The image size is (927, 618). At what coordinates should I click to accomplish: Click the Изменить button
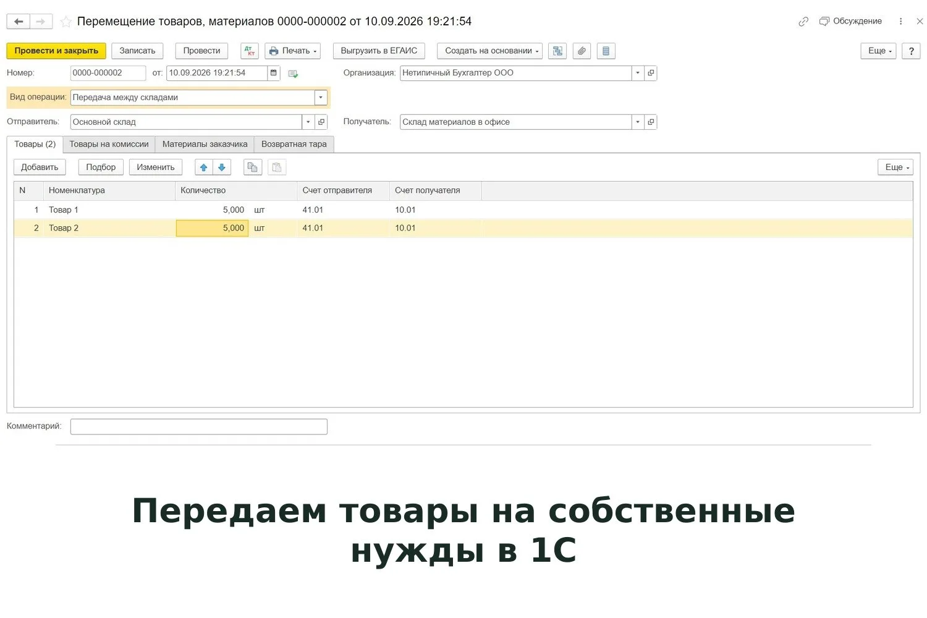156,167
